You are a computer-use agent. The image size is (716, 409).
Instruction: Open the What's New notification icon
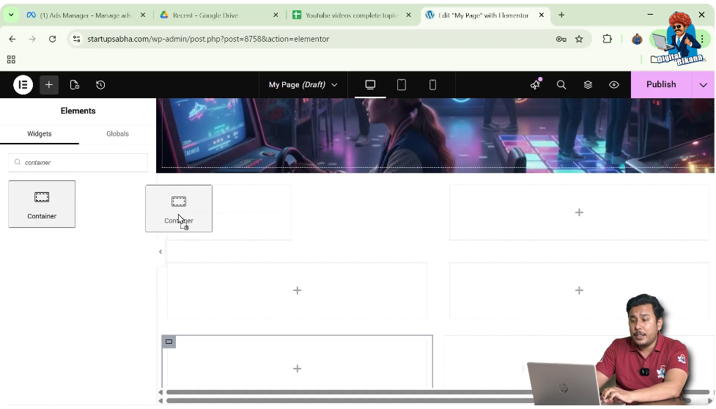tap(535, 85)
